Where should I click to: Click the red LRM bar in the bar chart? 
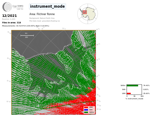pos(129,93)
